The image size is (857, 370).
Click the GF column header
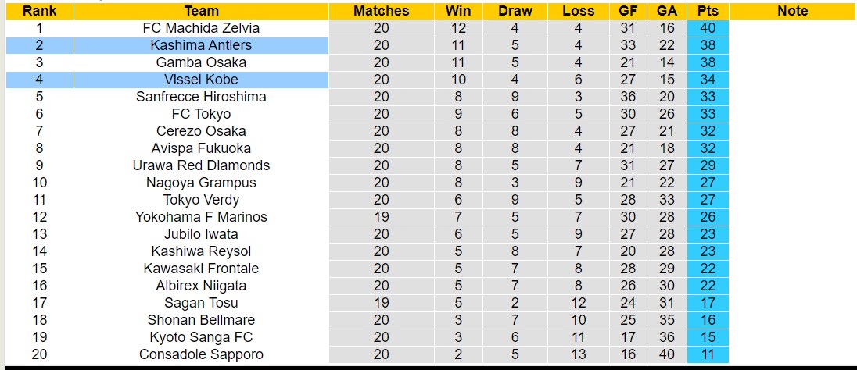pos(627,11)
